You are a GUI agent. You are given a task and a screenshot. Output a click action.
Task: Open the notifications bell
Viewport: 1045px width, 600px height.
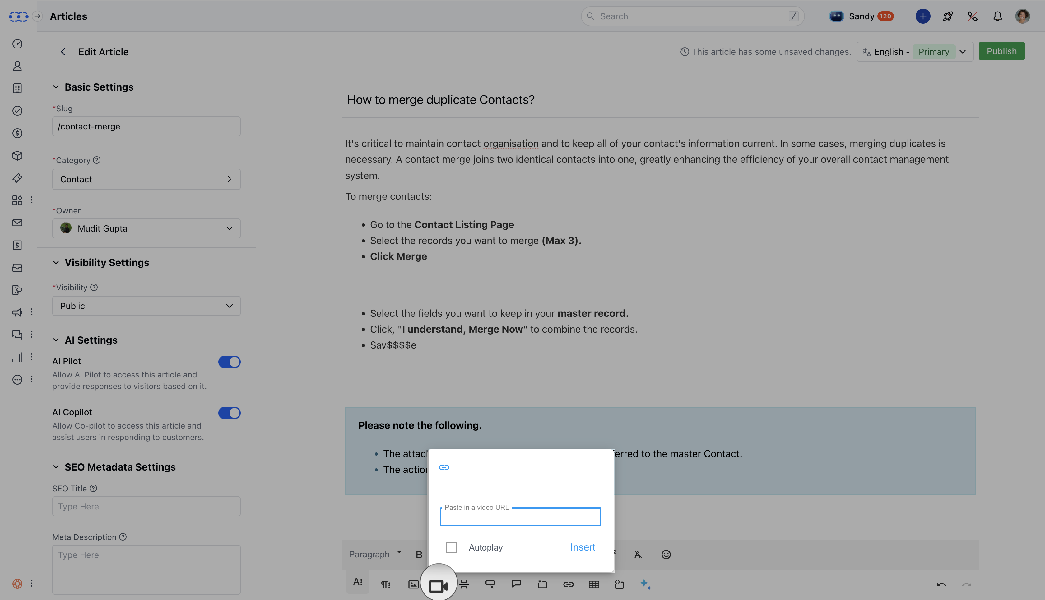997,16
